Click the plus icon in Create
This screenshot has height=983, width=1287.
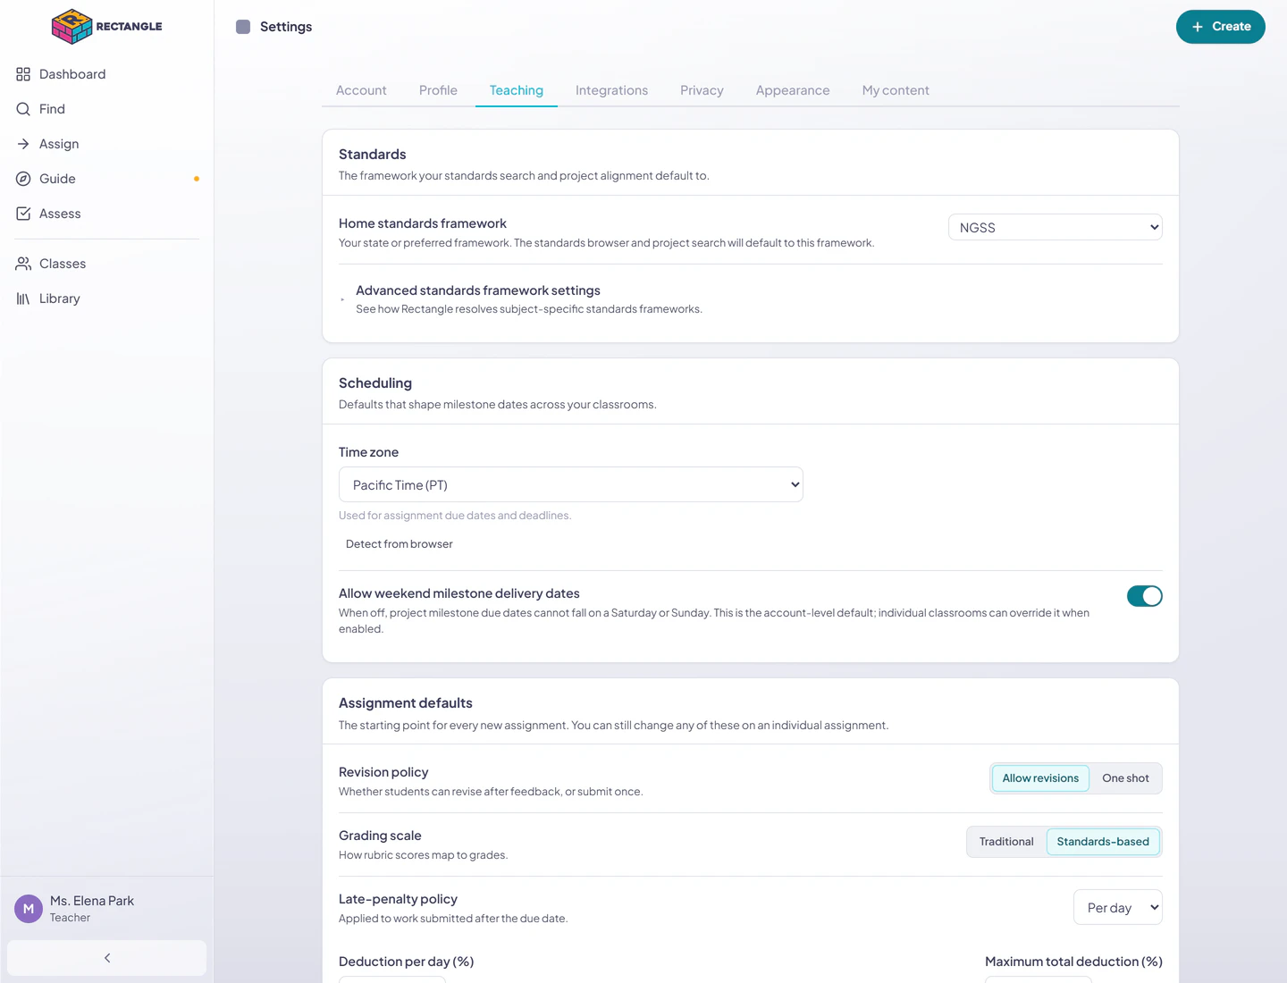(x=1198, y=27)
